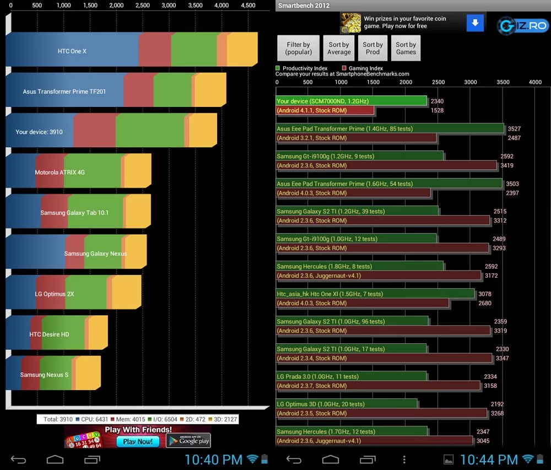
Task: Click the SmartphoneBenchmarks.com compare text
Action: pos(342,74)
